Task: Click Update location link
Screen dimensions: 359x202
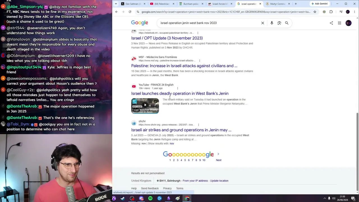Action: point(219,181)
